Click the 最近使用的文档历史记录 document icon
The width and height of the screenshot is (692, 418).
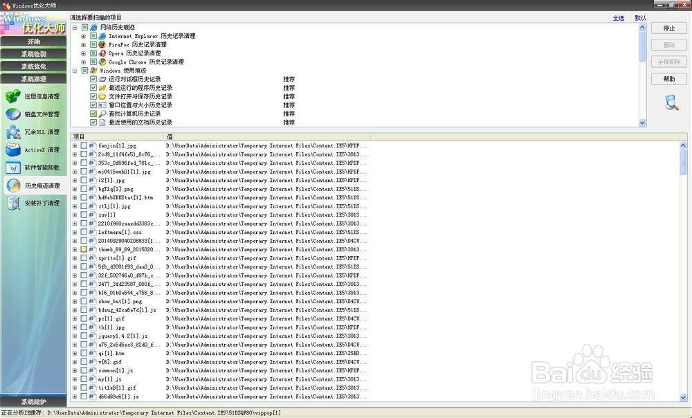102,122
